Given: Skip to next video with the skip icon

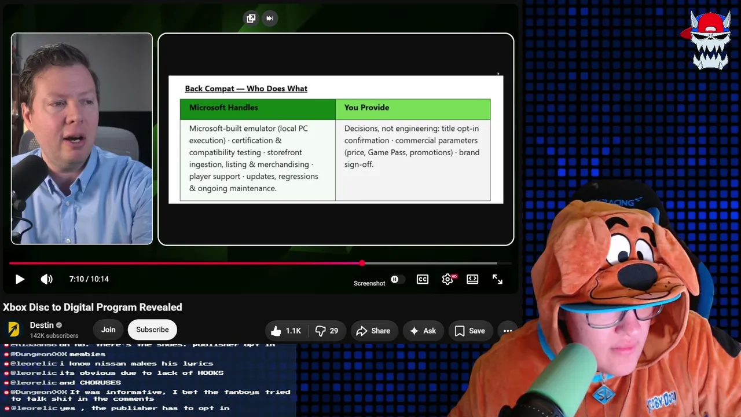Looking at the screenshot, I should 270,19.
